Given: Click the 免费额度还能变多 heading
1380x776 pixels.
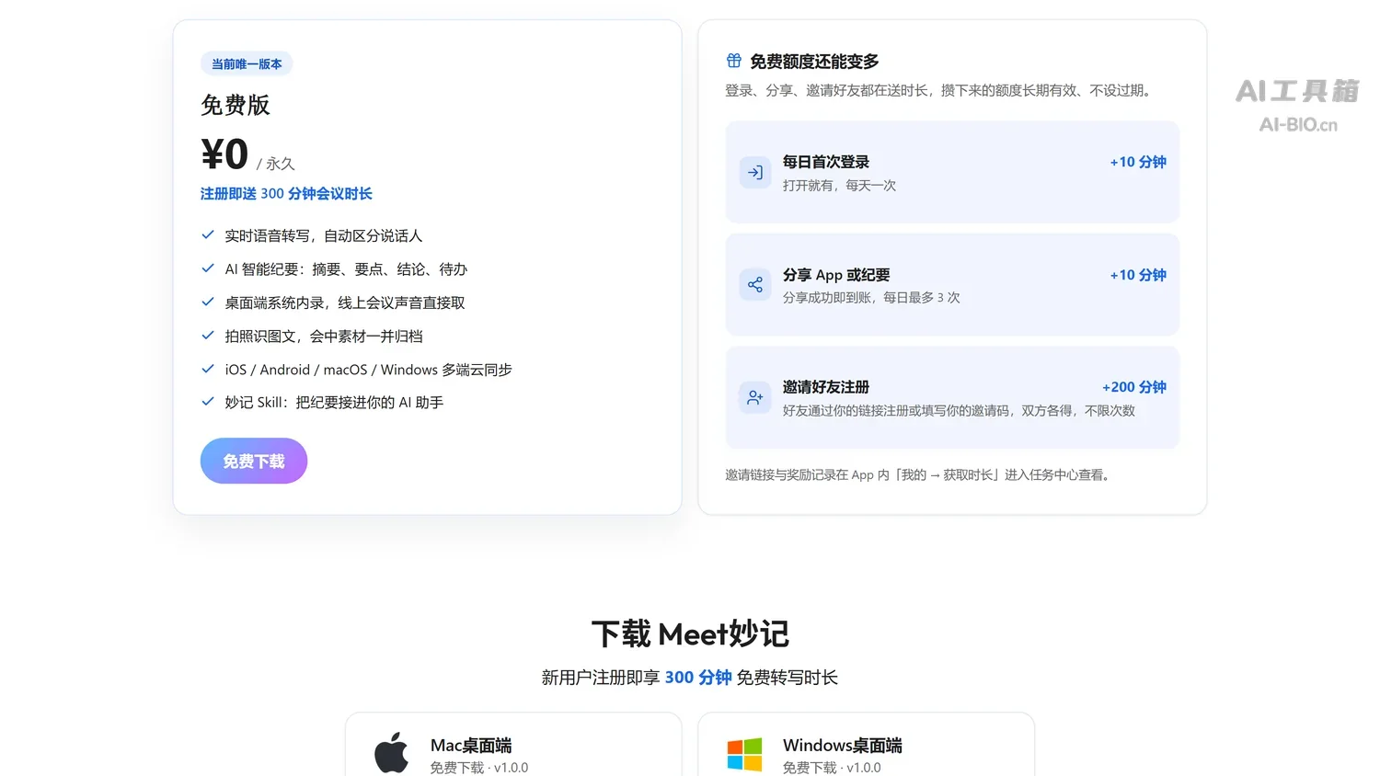Looking at the screenshot, I should tap(814, 62).
